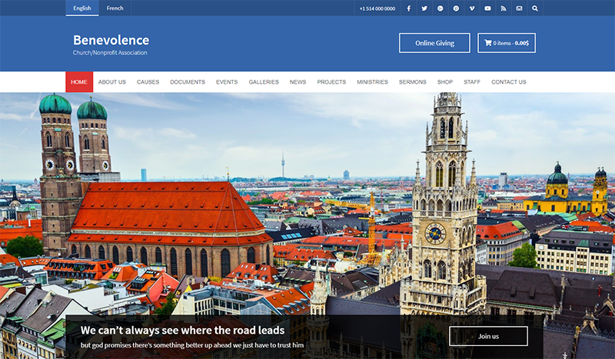Click the Google Plus icon

(x=440, y=8)
